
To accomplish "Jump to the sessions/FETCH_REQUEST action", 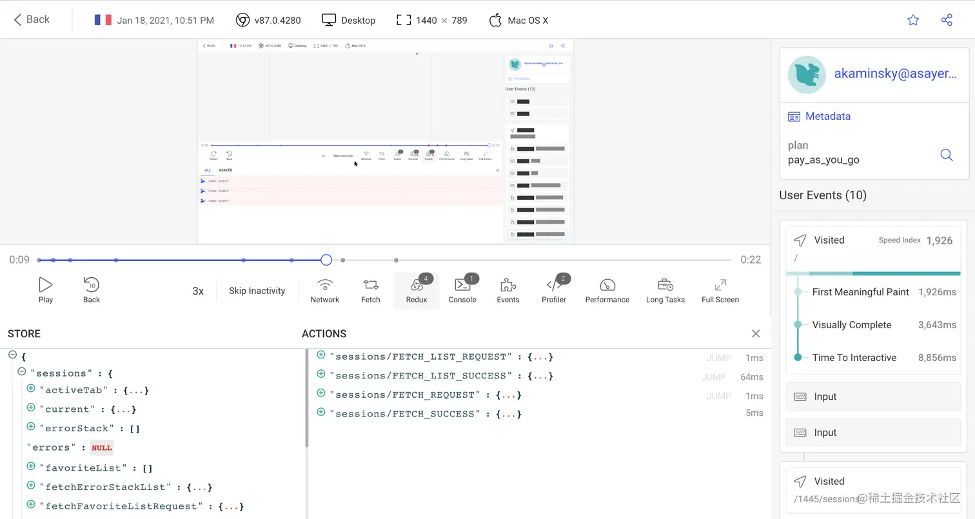I will (x=718, y=396).
